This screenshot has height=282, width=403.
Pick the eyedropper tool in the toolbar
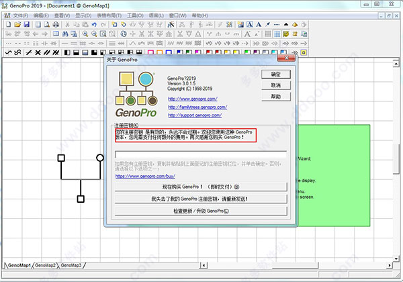pos(267,25)
